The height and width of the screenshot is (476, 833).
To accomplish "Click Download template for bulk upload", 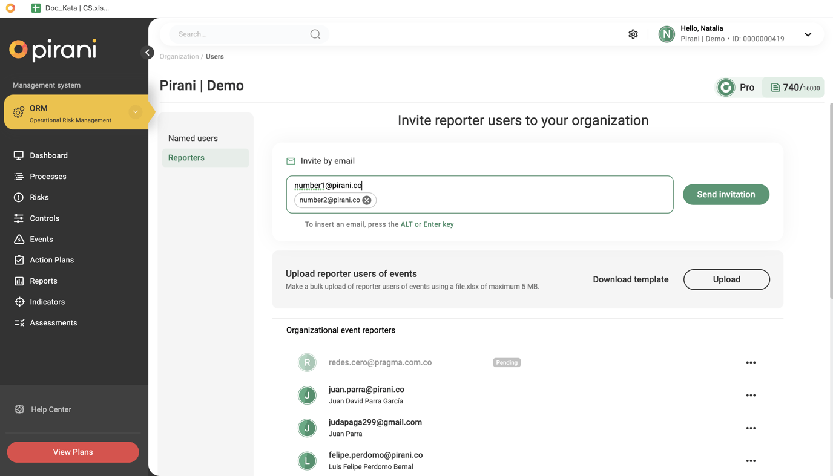I will [630, 279].
